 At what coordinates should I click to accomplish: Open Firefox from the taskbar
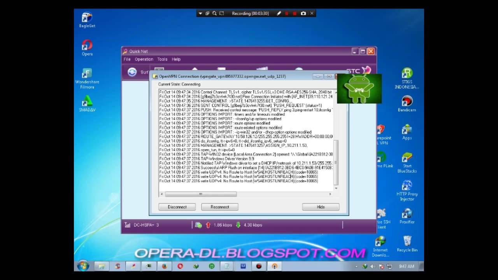click(164, 266)
